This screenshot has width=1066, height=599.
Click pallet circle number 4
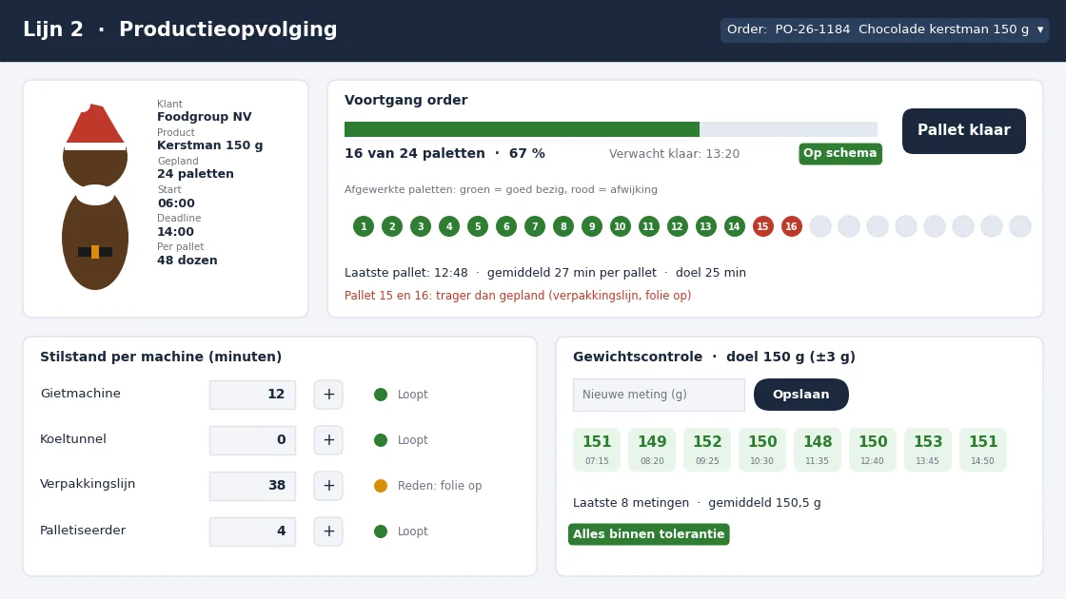(449, 227)
